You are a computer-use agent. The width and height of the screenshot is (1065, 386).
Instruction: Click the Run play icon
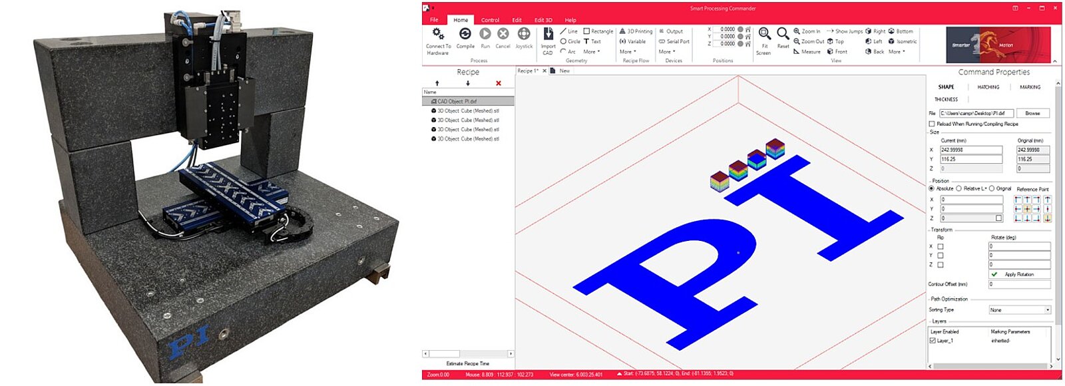pyautogui.click(x=485, y=33)
